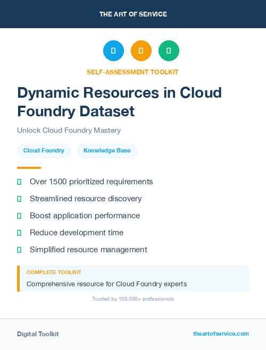The width and height of the screenshot is (266, 350).
Task: Click the "Digital Toolkit" footer label
Action: pyautogui.click(x=38, y=334)
